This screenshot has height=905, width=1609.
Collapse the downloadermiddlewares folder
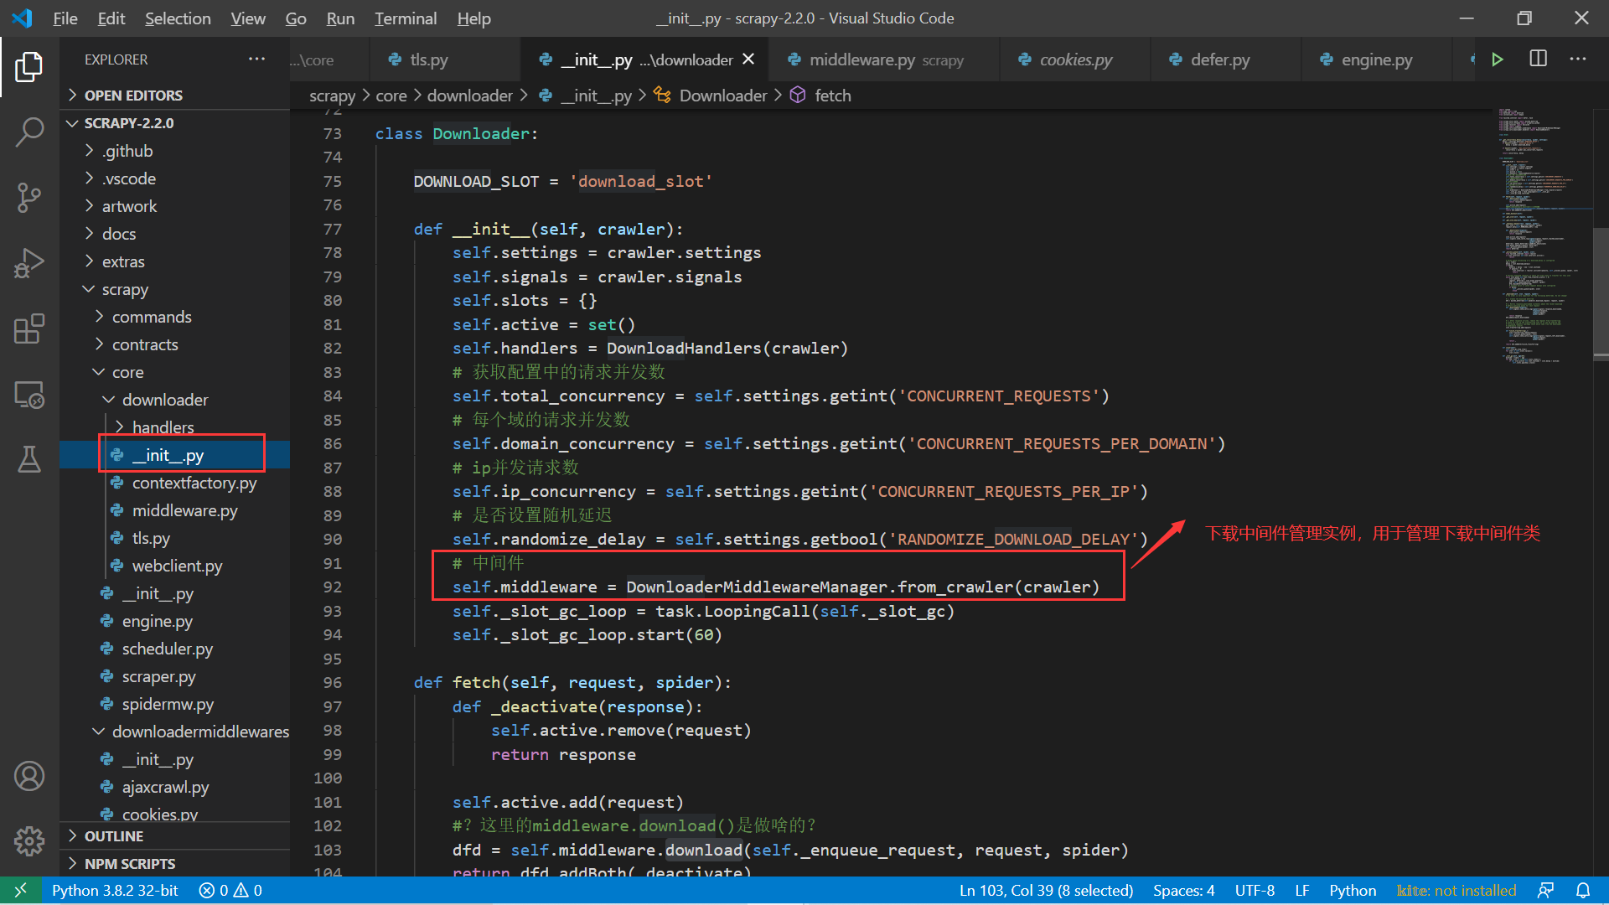pyautogui.click(x=175, y=732)
